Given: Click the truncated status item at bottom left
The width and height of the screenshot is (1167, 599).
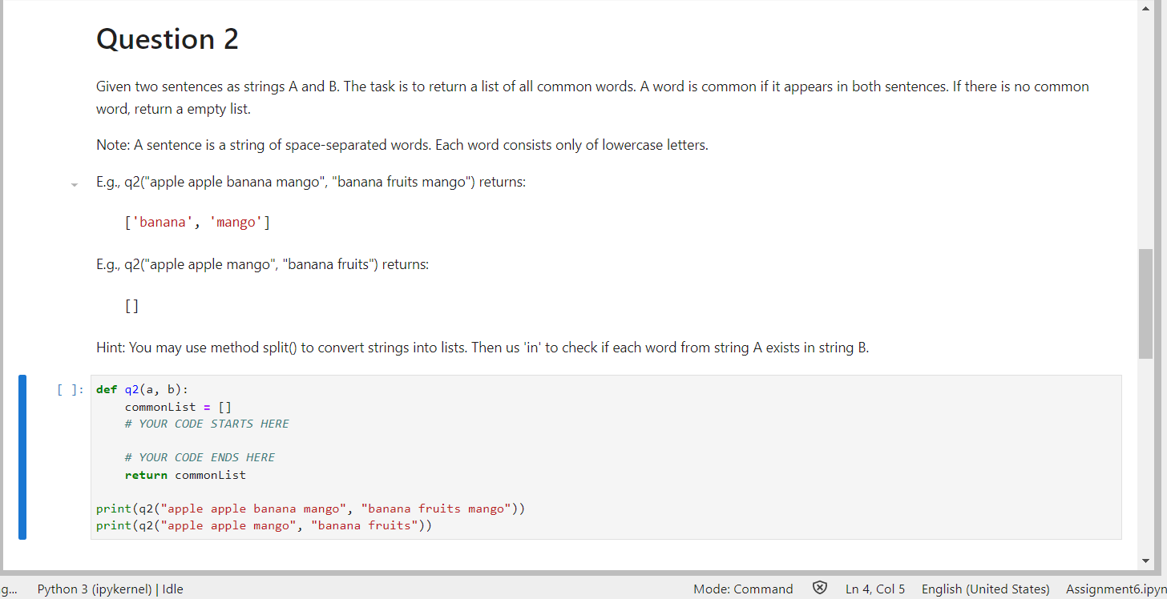Looking at the screenshot, I should pos(10,589).
